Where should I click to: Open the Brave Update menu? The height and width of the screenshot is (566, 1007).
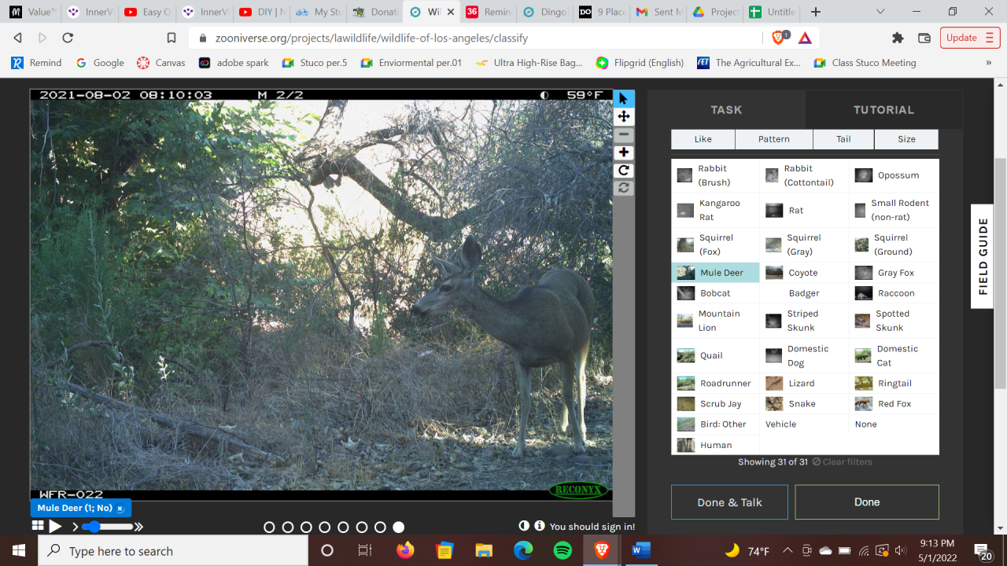tap(969, 38)
